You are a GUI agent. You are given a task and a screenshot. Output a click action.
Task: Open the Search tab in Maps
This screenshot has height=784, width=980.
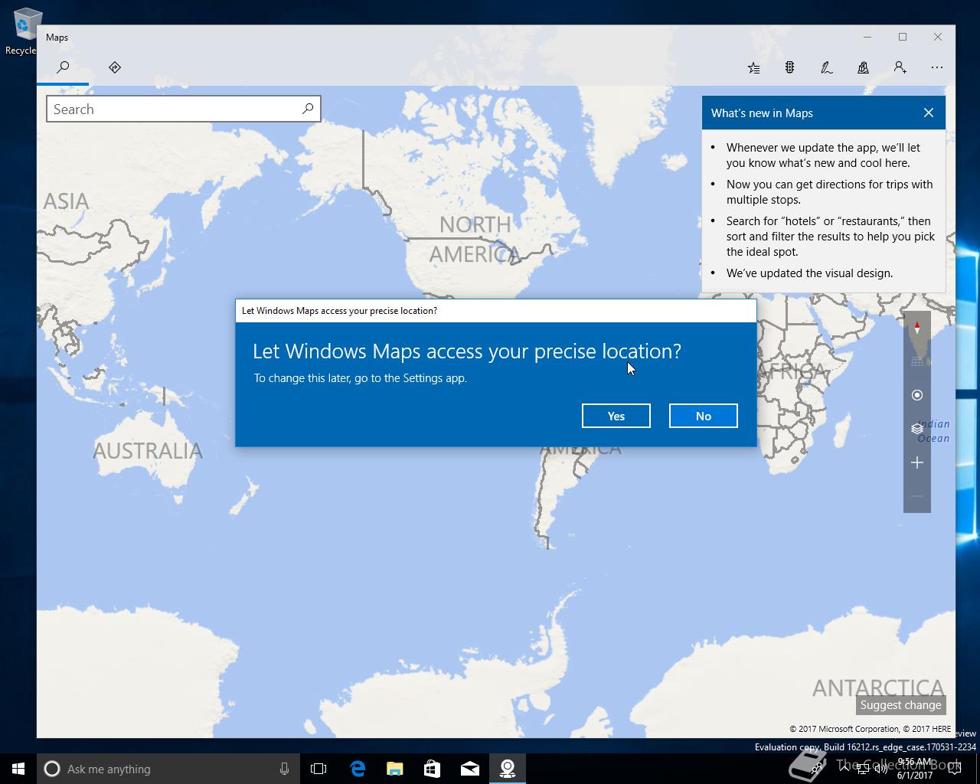pos(63,67)
